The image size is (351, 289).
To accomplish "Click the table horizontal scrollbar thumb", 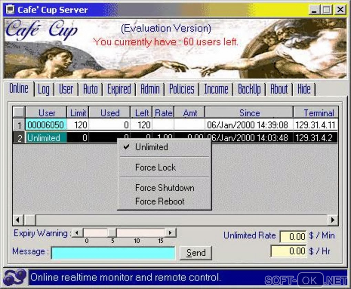I will pos(30,220).
